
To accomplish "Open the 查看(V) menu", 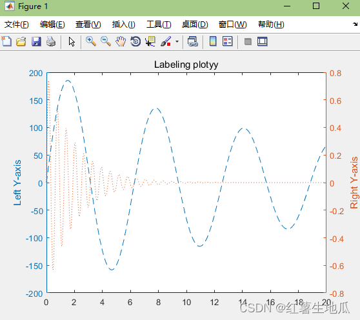I will pyautogui.click(x=88, y=25).
